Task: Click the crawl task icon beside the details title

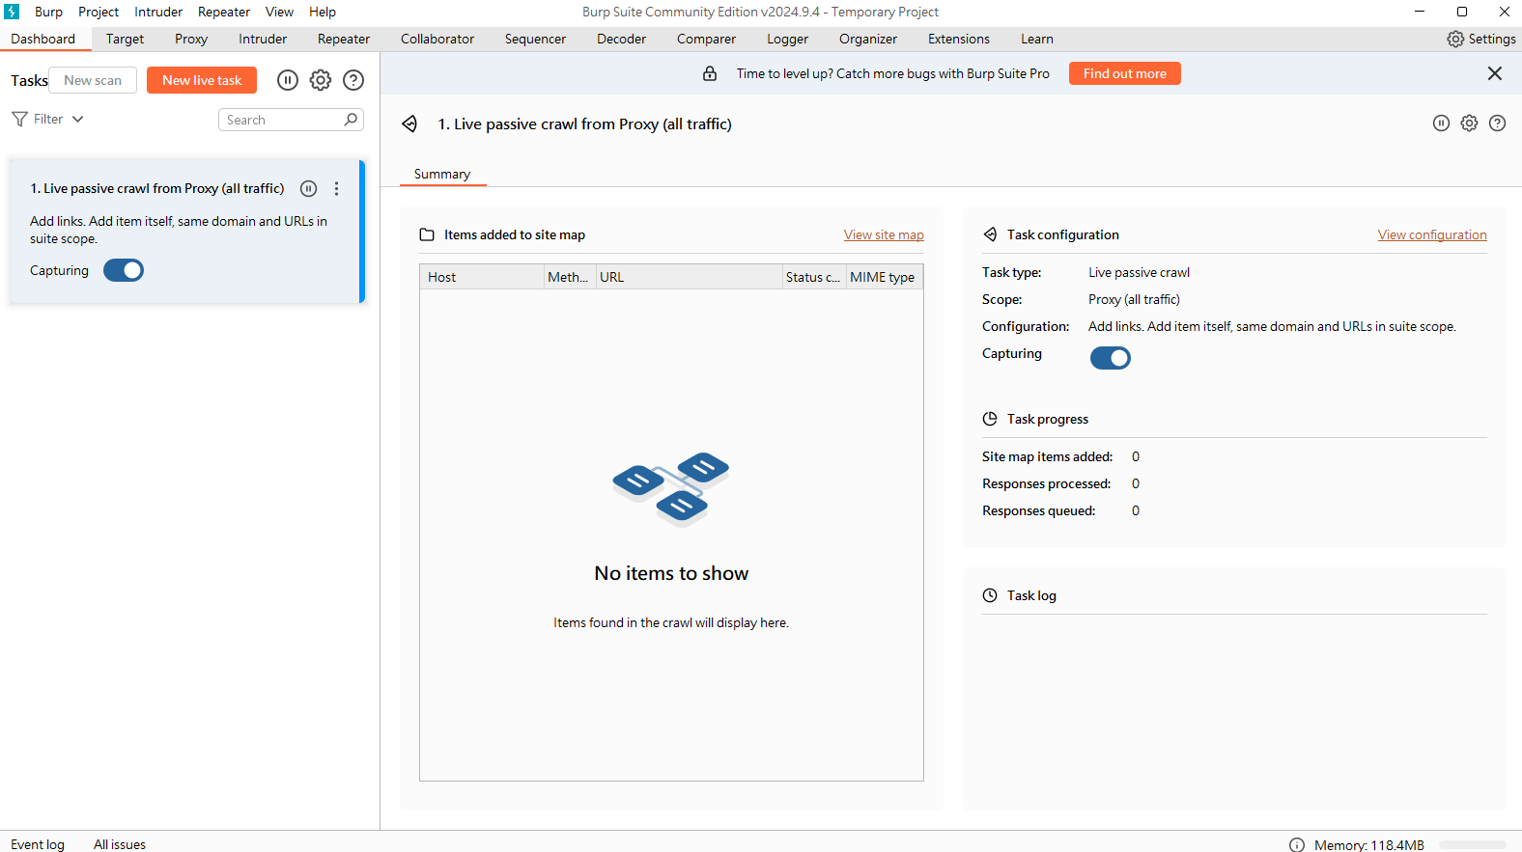Action: [409, 124]
